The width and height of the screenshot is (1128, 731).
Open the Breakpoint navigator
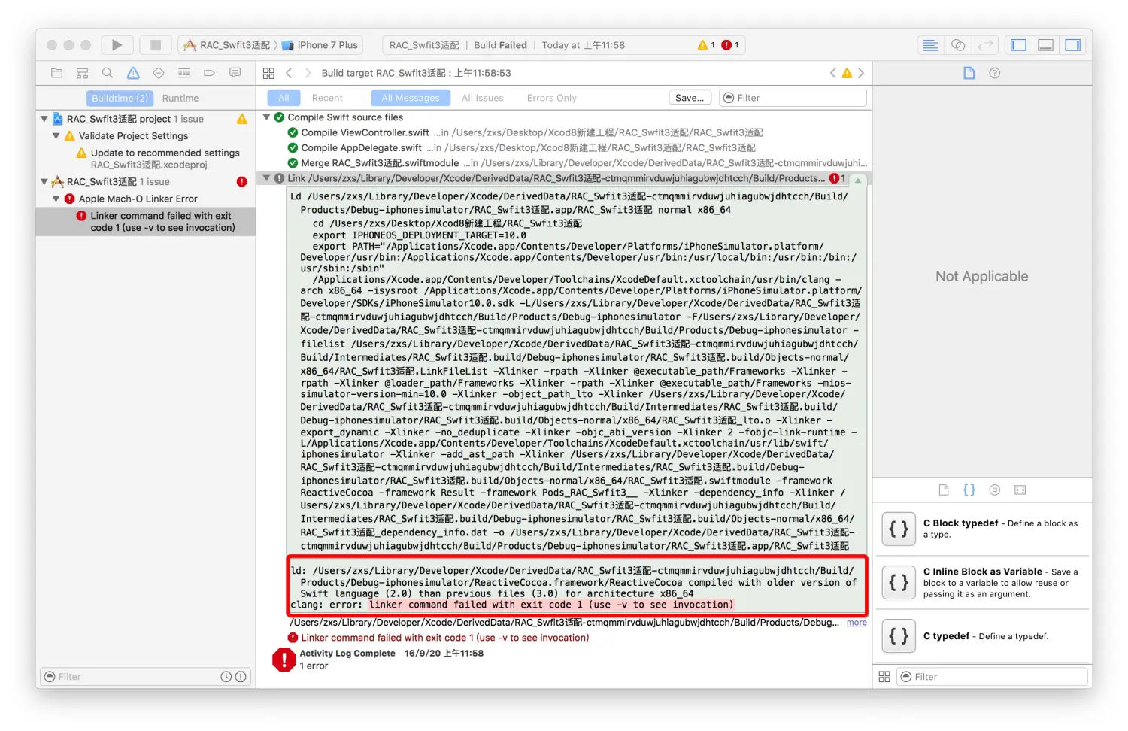[210, 73]
